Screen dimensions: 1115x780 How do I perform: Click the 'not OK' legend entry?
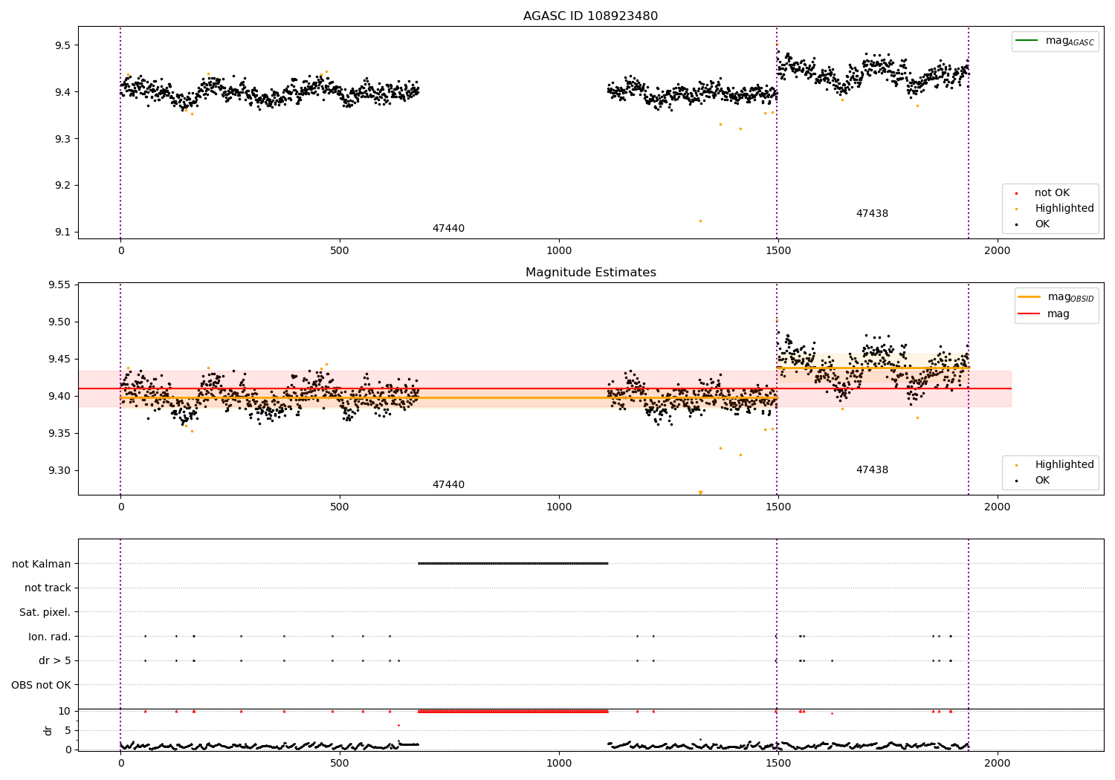pos(1052,193)
